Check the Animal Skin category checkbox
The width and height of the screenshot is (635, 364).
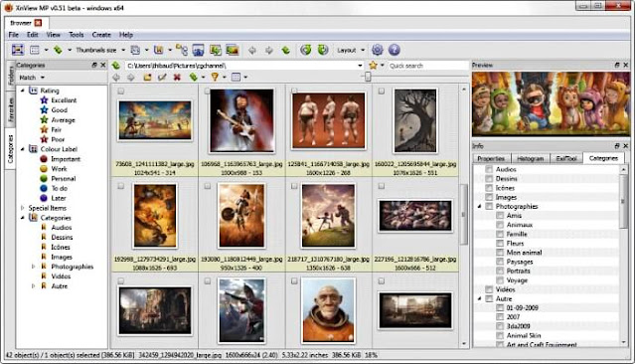(500, 335)
